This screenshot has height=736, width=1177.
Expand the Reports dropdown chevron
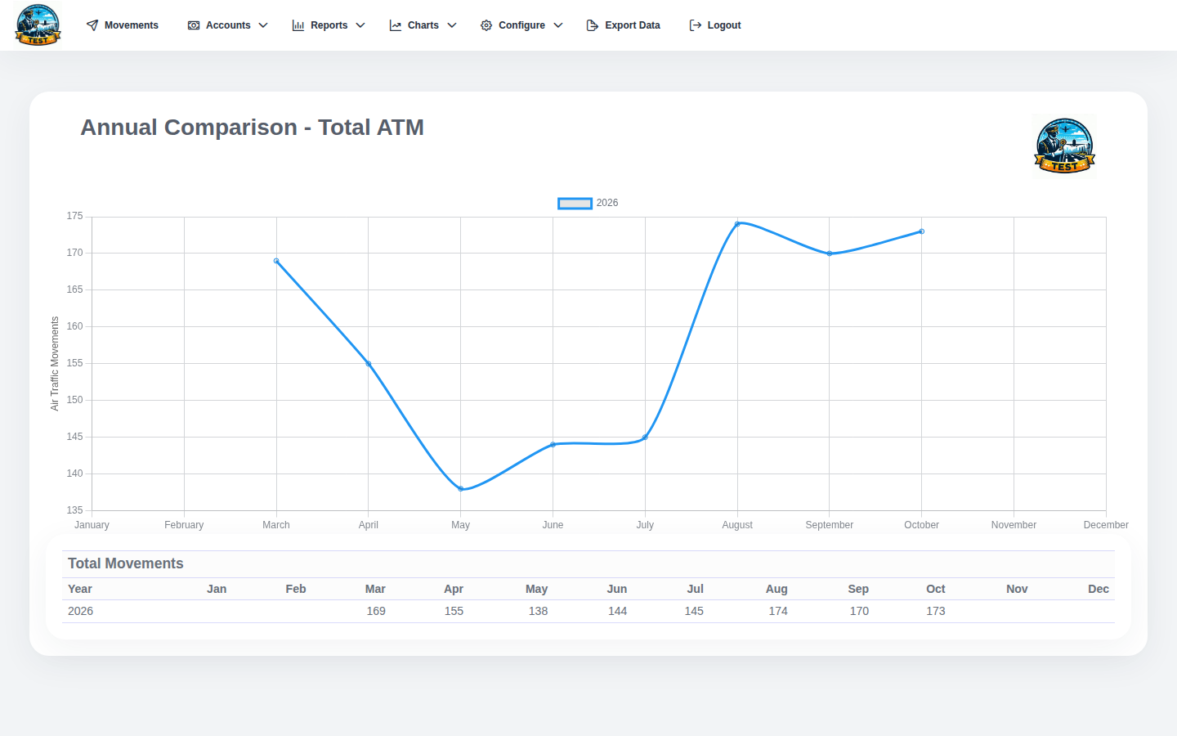click(360, 25)
